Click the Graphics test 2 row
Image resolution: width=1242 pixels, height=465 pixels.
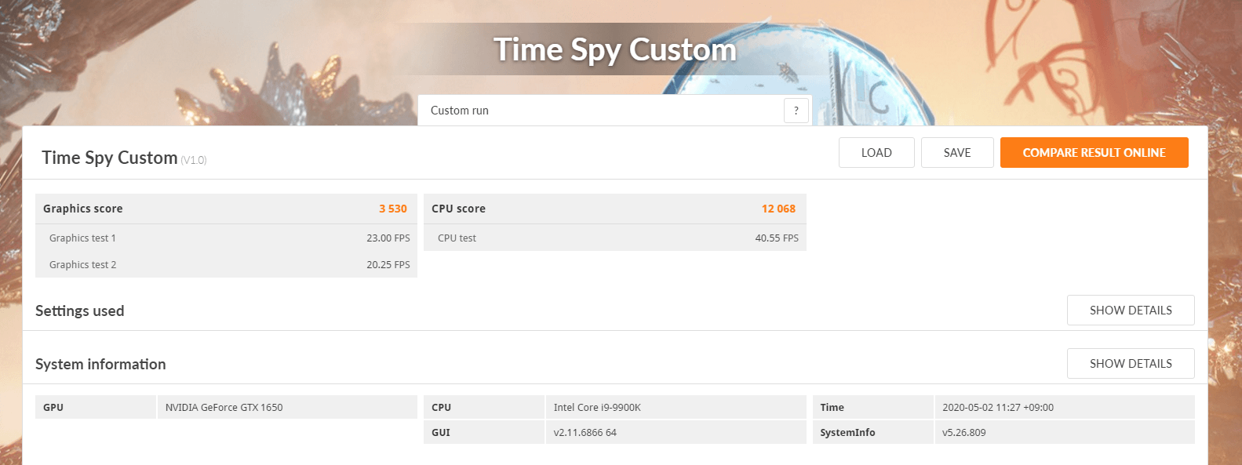(226, 264)
